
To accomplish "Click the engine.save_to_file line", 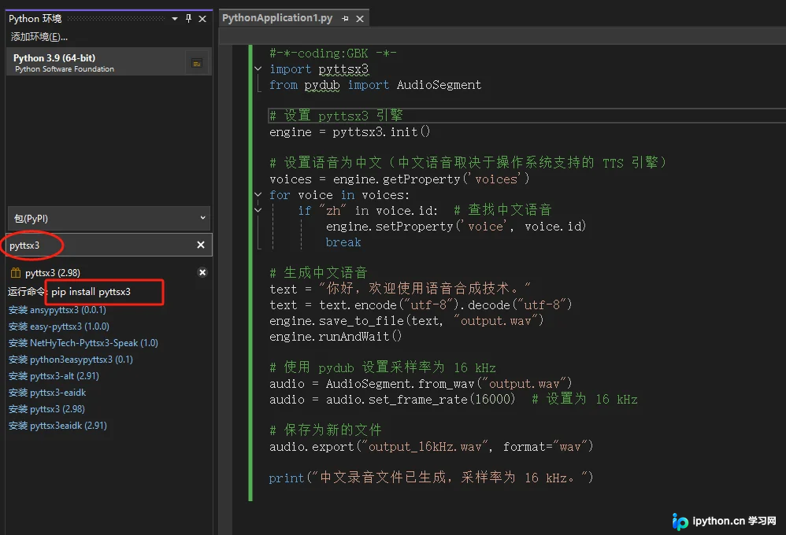I will pyautogui.click(x=406, y=320).
